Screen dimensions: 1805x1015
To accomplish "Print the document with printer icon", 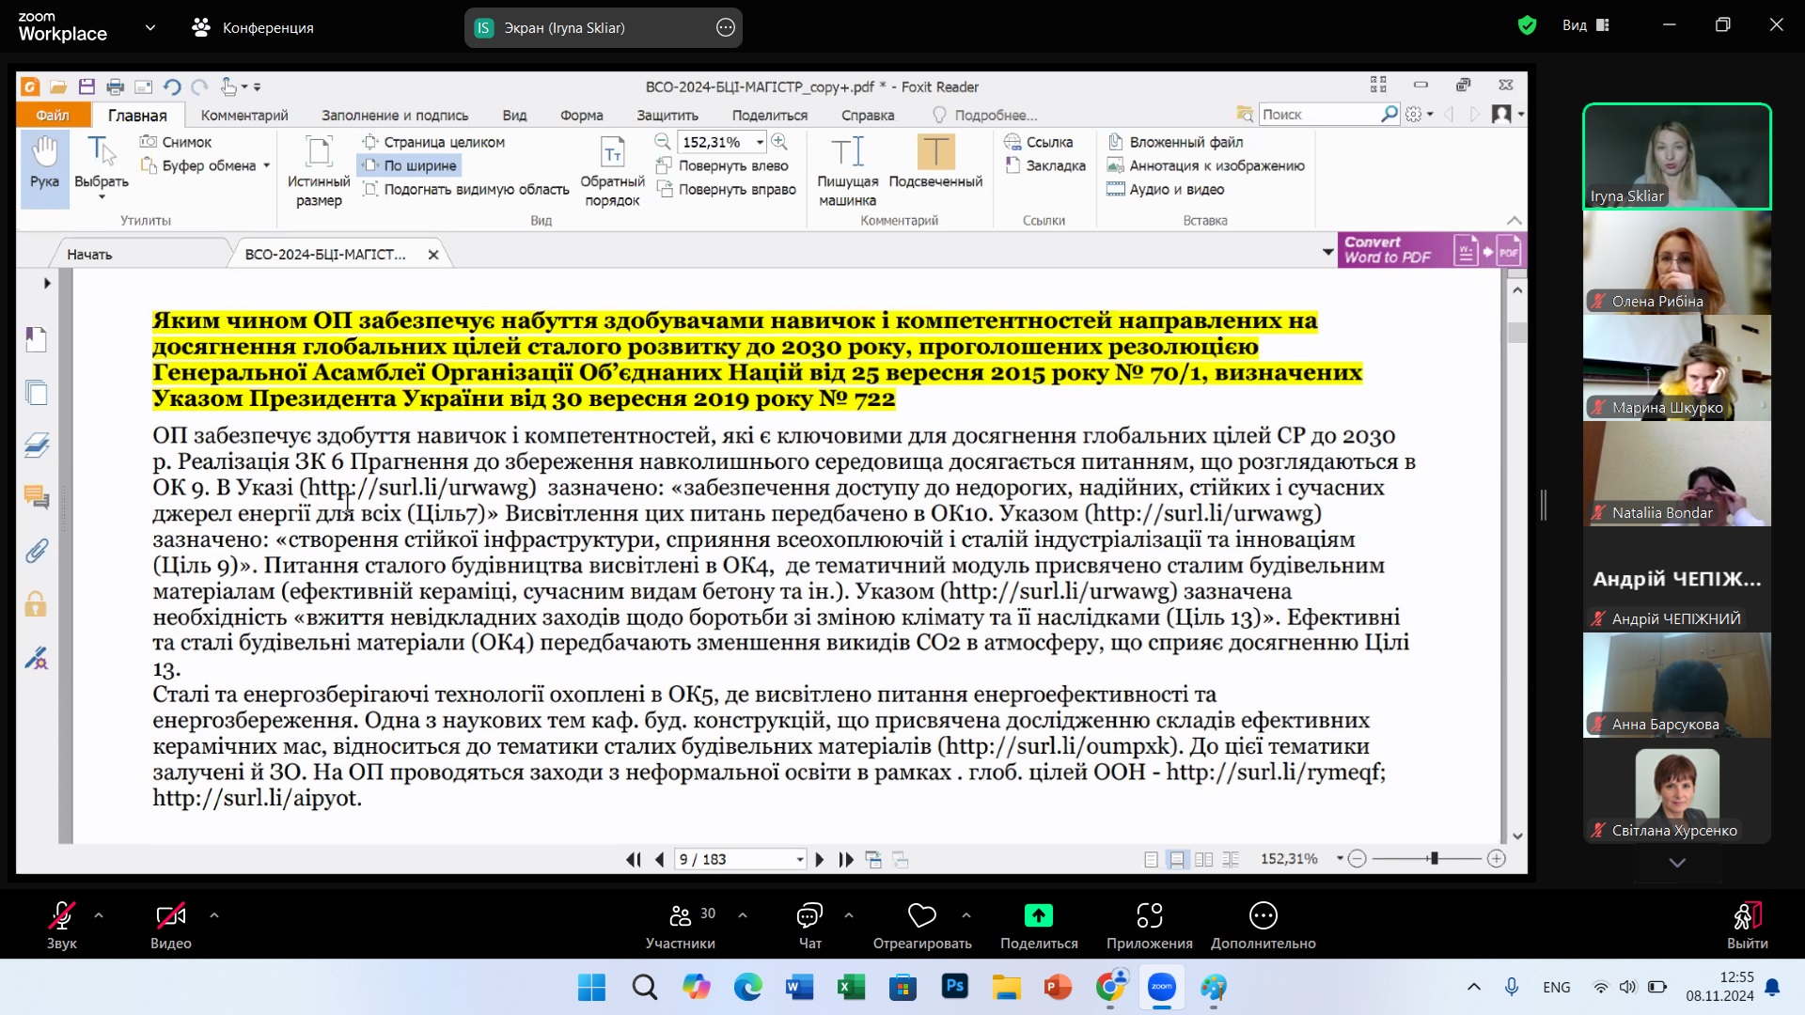I will (115, 86).
